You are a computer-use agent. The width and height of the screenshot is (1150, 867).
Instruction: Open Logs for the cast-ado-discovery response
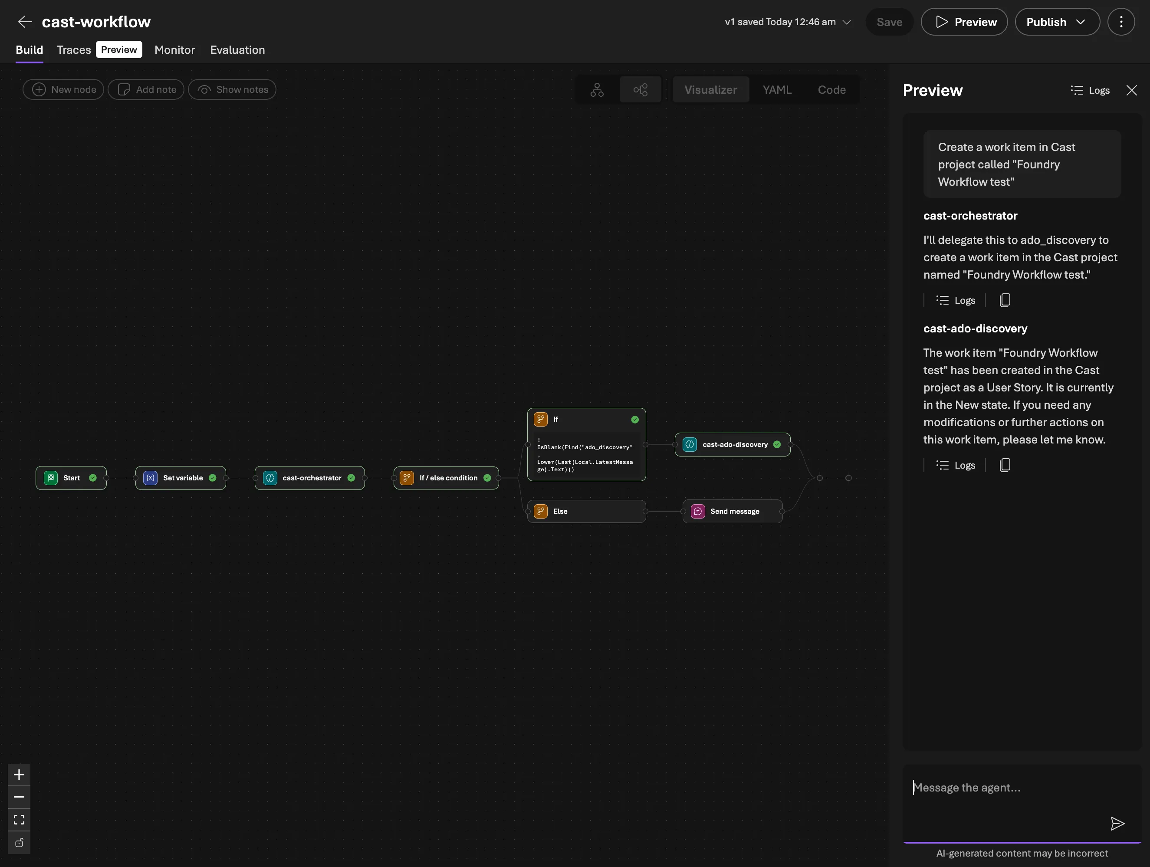coord(955,465)
